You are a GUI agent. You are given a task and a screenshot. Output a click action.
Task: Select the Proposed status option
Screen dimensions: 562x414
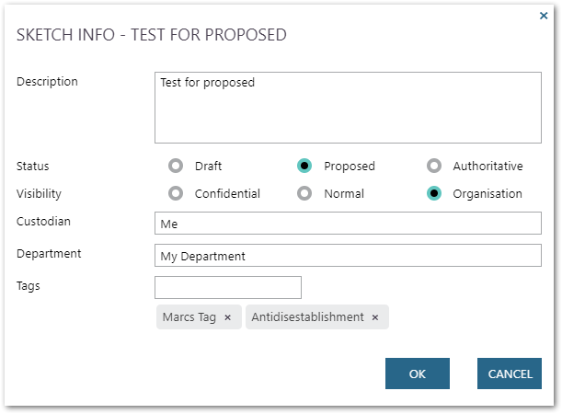pos(304,166)
